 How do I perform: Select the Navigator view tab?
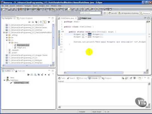point(9,18)
